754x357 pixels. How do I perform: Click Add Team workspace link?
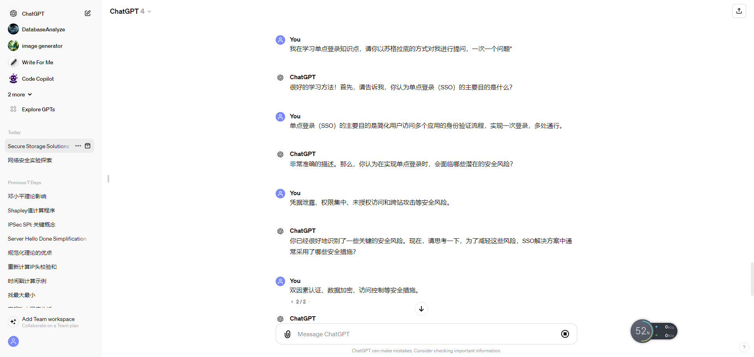coord(48,319)
